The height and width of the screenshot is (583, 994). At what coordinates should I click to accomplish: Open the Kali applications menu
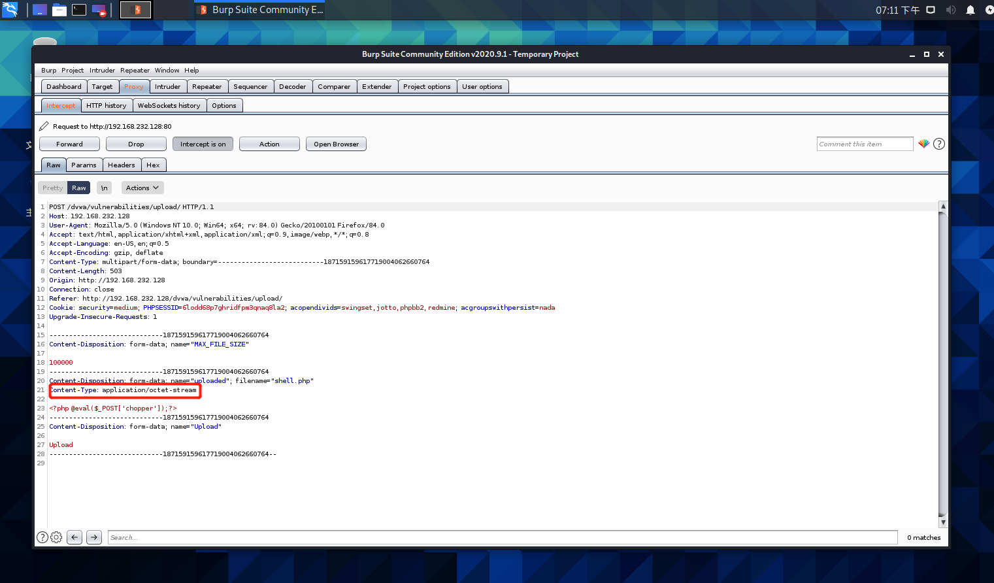point(10,10)
